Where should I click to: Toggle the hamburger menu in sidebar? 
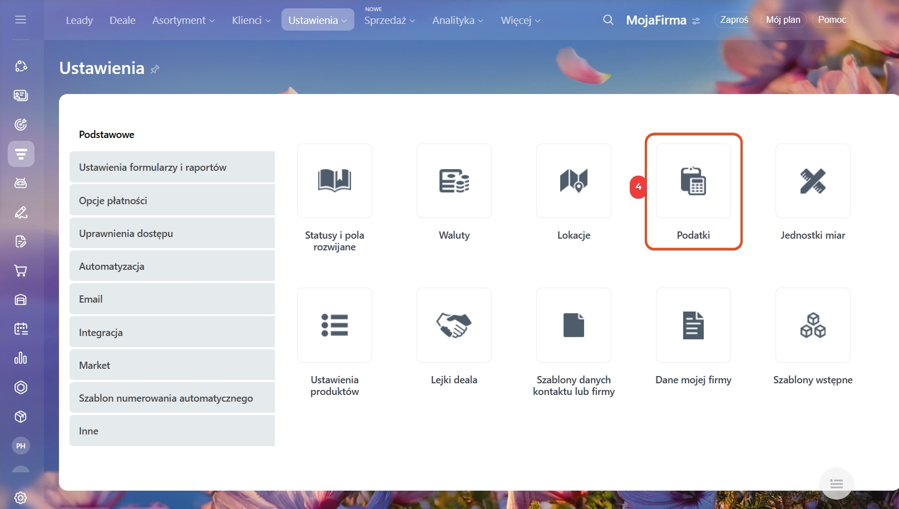pos(21,20)
